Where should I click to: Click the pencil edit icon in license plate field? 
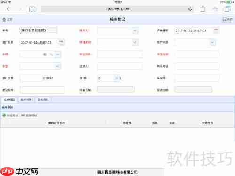51,54
